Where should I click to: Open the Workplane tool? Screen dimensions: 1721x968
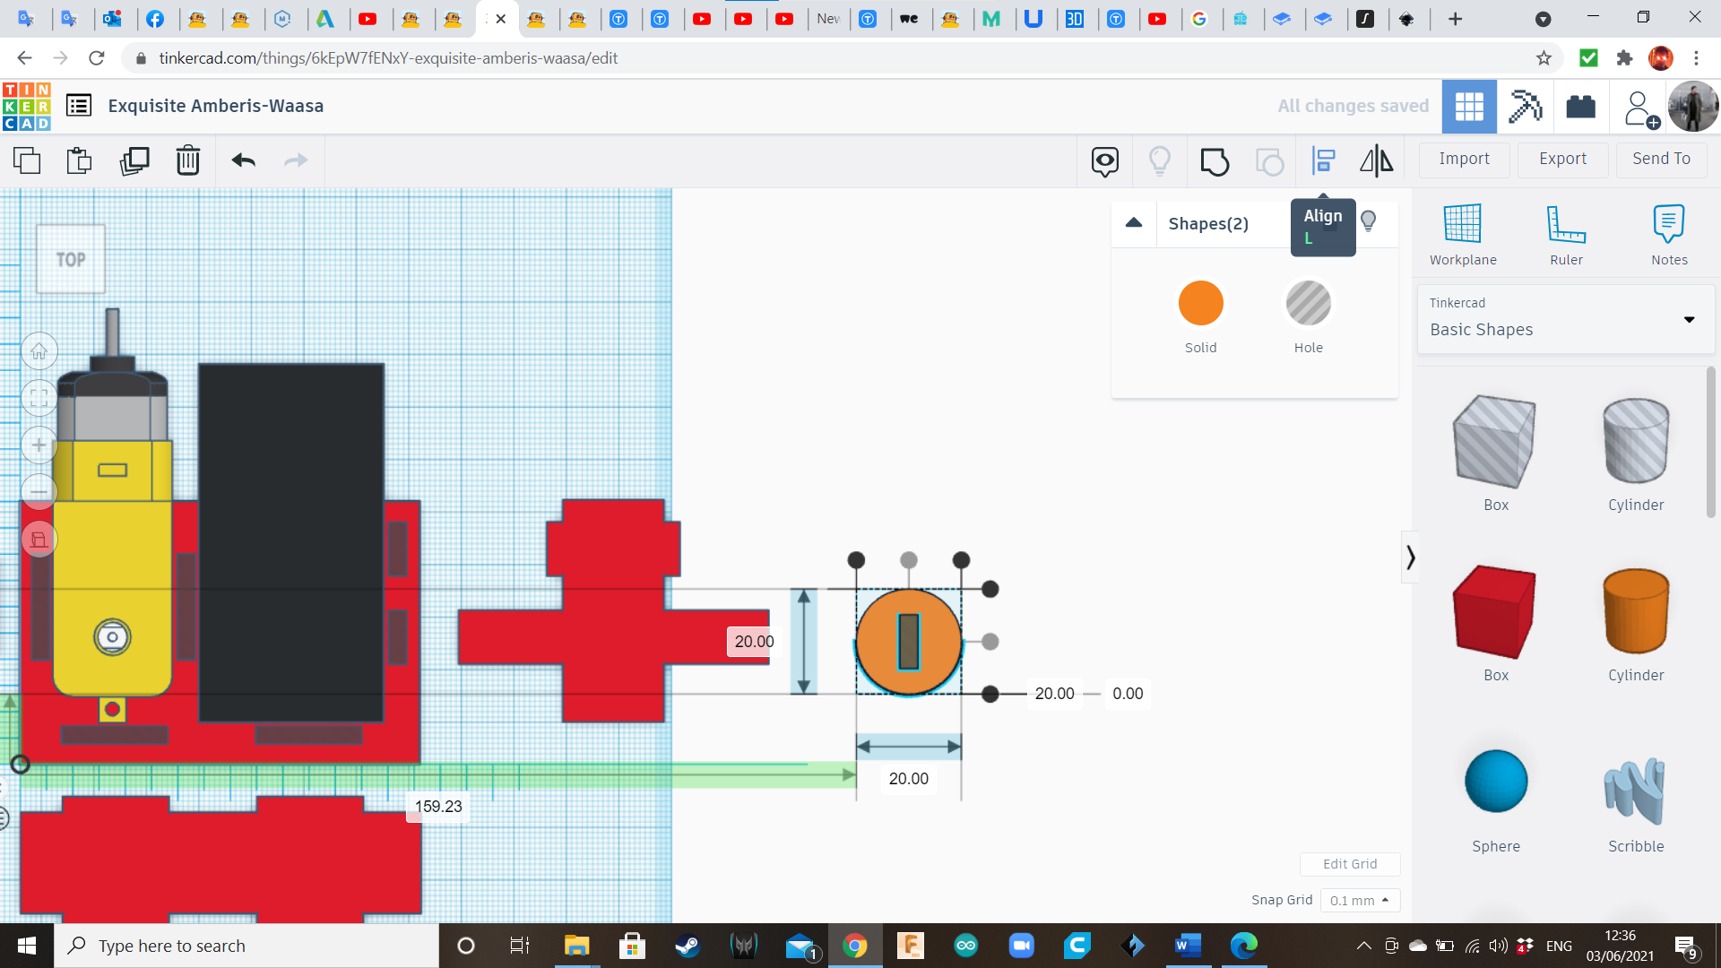click(1462, 233)
